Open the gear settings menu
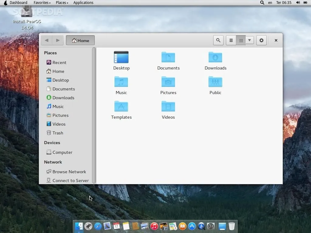311x233 pixels. click(x=261, y=40)
